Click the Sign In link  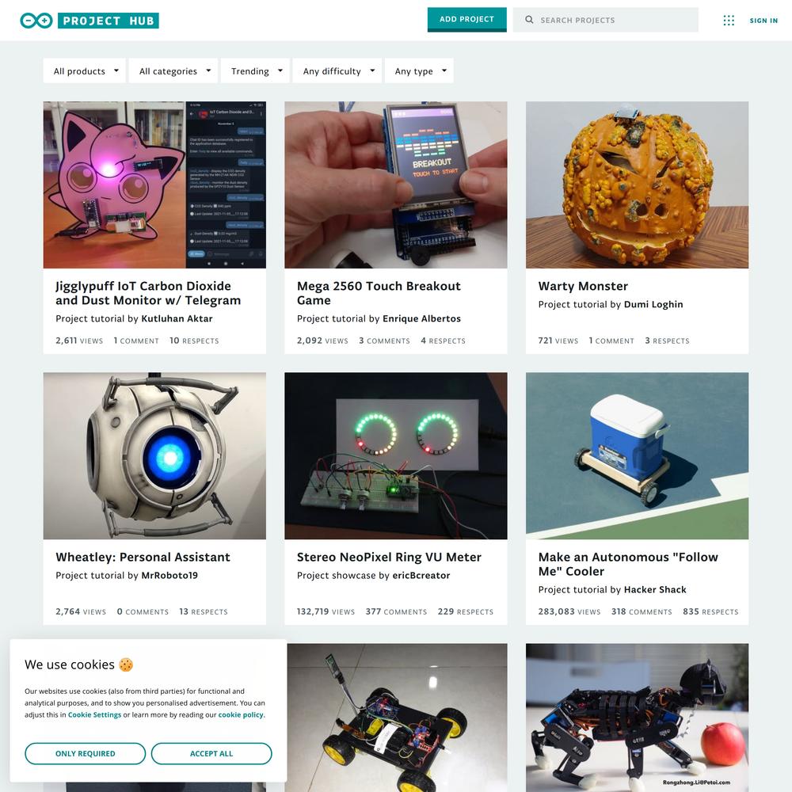tap(763, 21)
